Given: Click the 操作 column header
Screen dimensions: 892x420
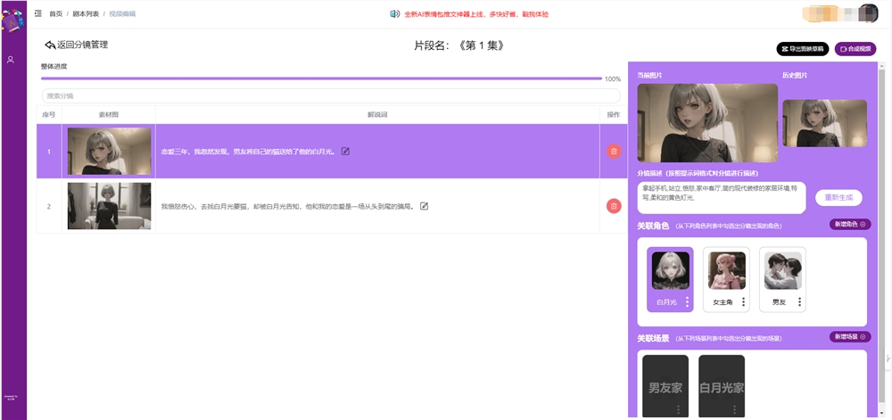Looking at the screenshot, I should point(614,115).
